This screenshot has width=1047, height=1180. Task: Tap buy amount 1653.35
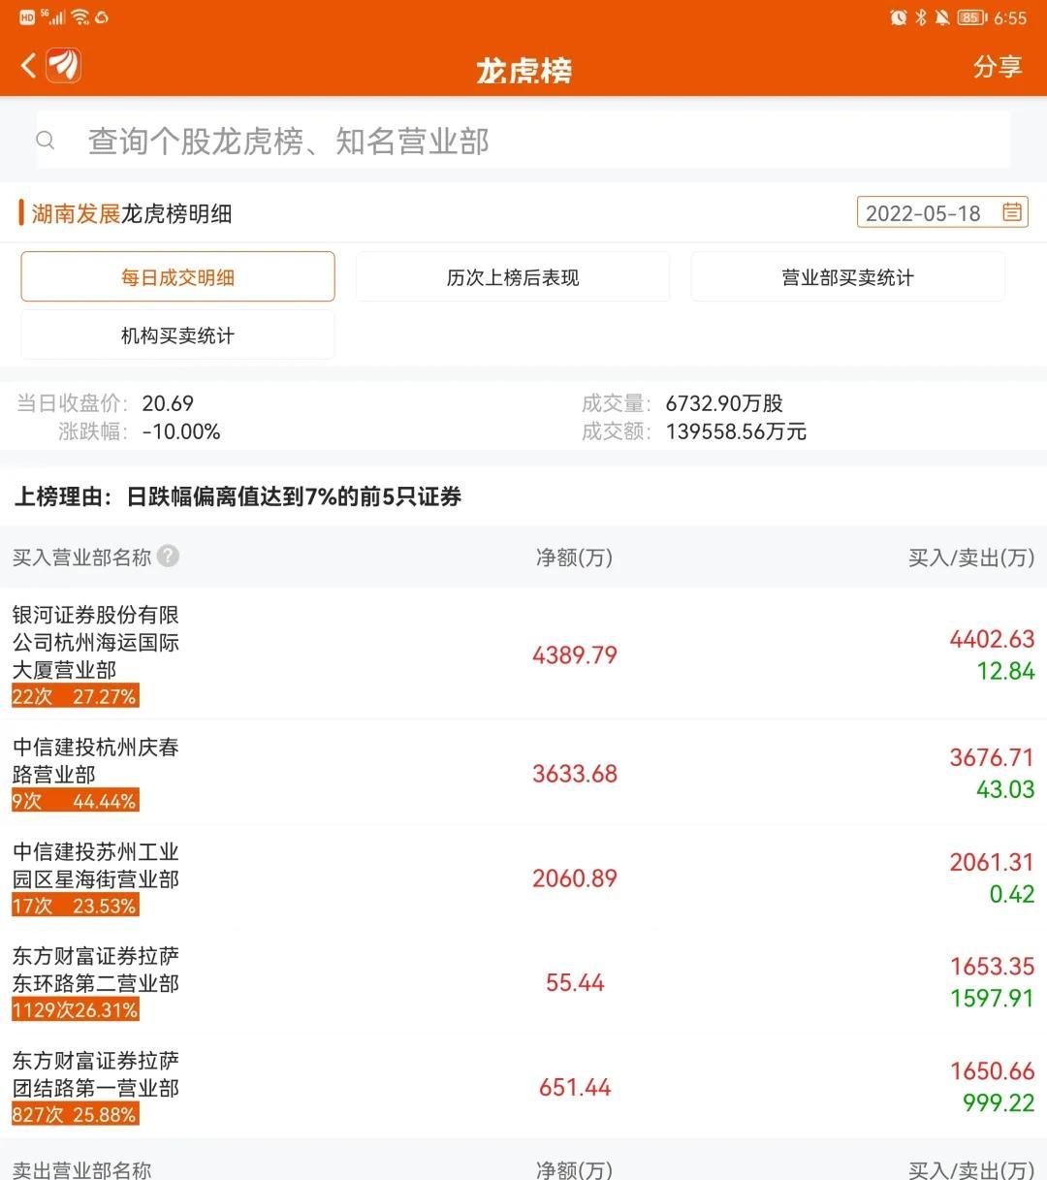[x=992, y=967]
